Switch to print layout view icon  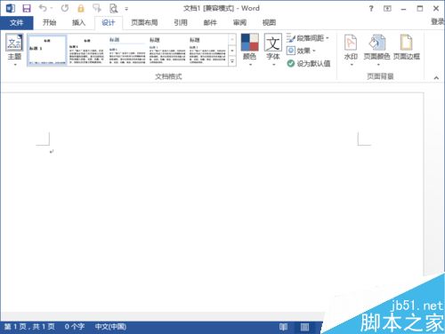304,327
